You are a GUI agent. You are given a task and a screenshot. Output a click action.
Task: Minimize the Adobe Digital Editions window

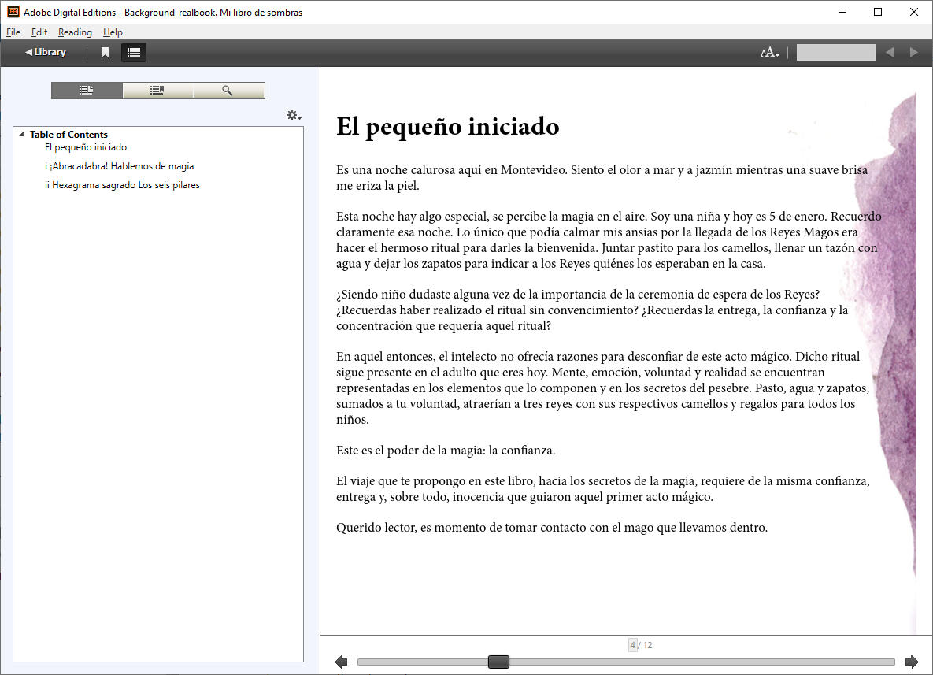[842, 12]
